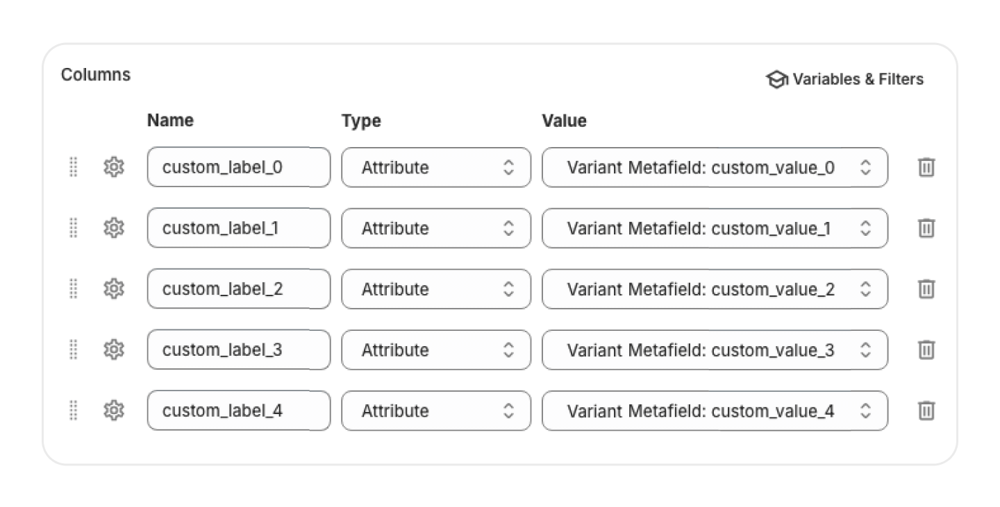This screenshot has width=1000, height=507.
Task: Open the Type dropdown for custom_label_2
Action: click(x=435, y=289)
